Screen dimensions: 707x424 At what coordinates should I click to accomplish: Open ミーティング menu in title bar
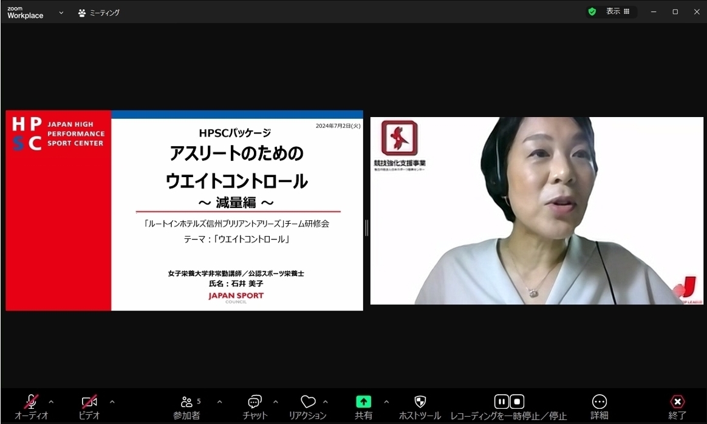point(99,13)
